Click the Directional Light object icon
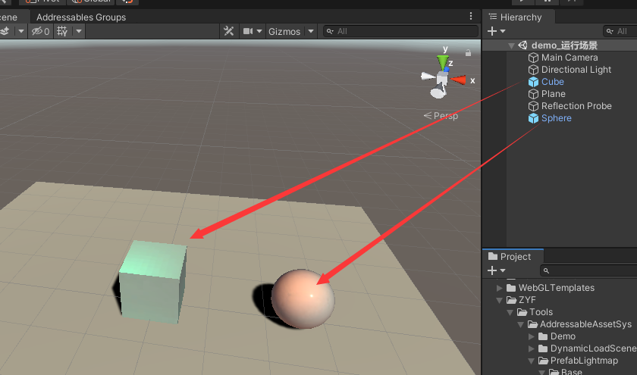637x375 pixels. click(533, 70)
